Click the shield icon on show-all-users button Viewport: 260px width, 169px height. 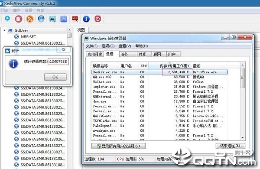click(x=99, y=146)
